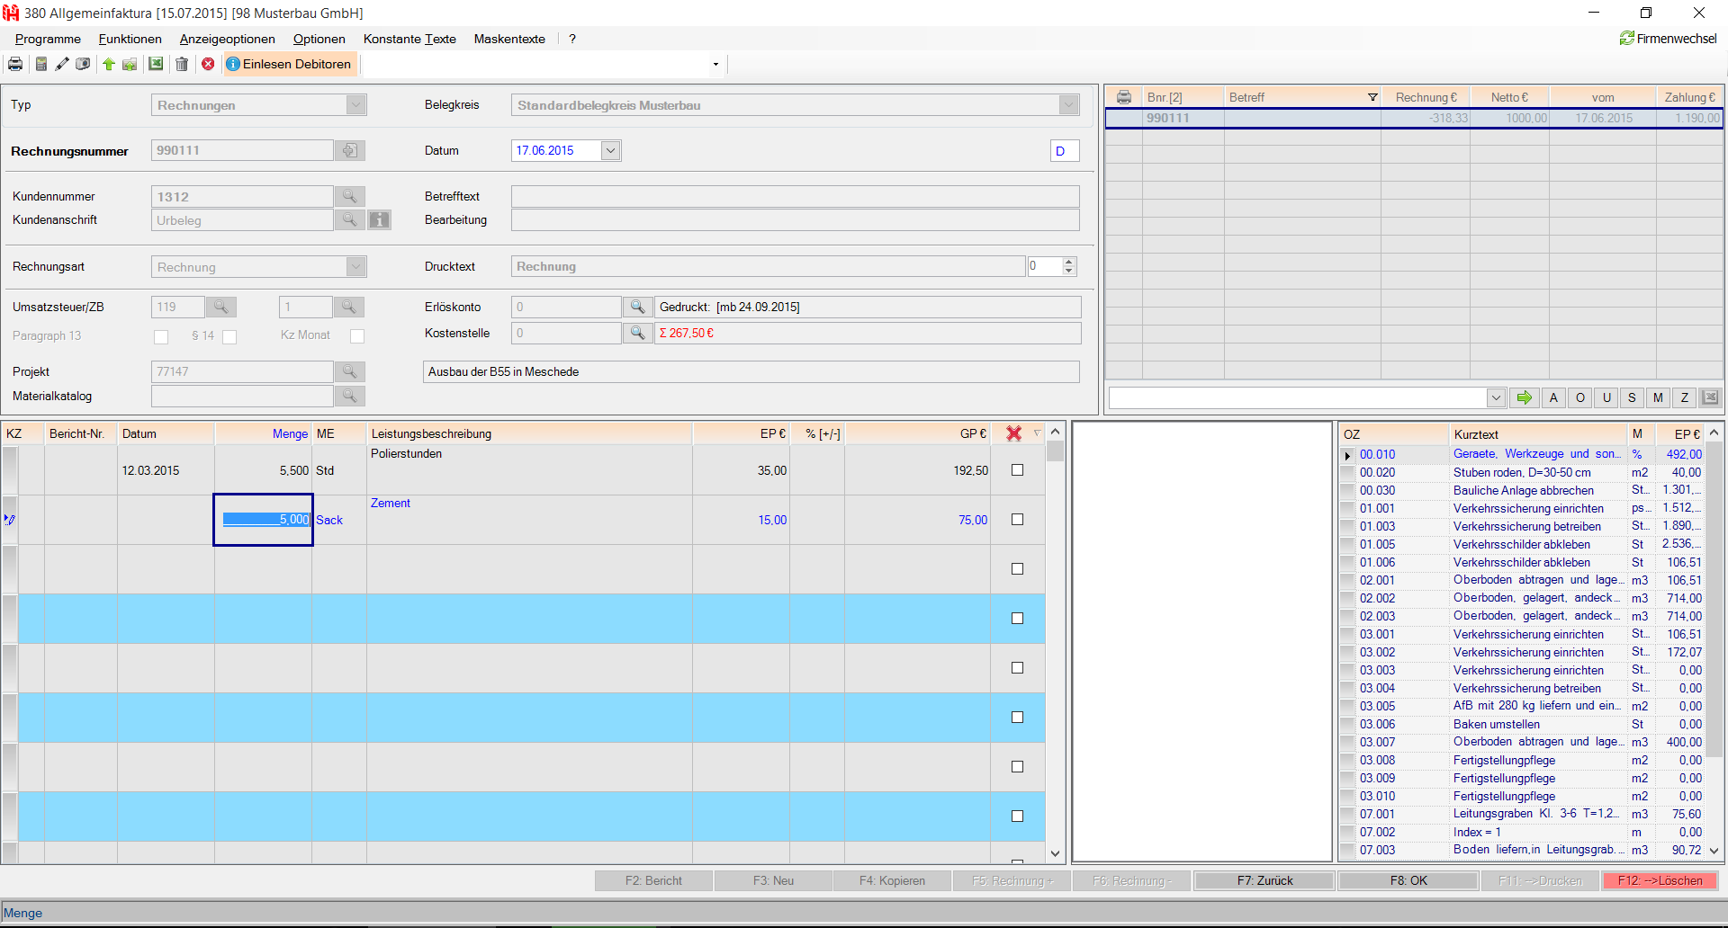Click the green arrow next to search box
Image resolution: width=1728 pixels, height=928 pixels.
pyautogui.click(x=1524, y=397)
